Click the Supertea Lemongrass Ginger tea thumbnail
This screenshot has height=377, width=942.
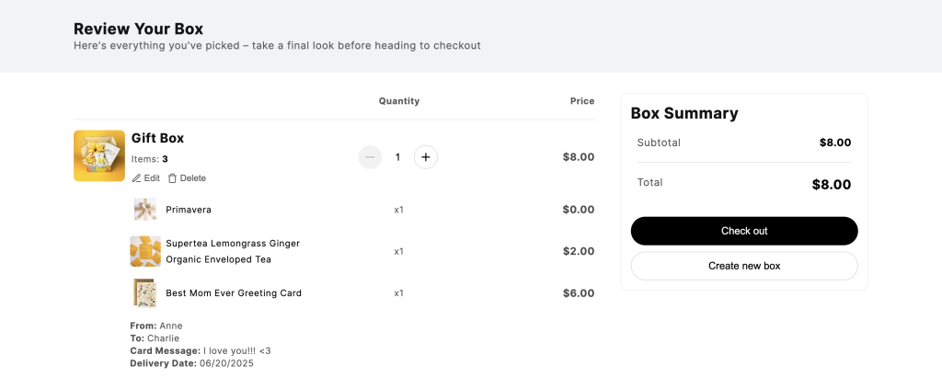tap(145, 251)
